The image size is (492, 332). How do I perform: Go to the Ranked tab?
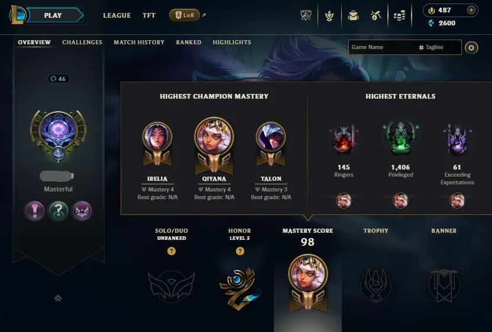[x=189, y=43]
